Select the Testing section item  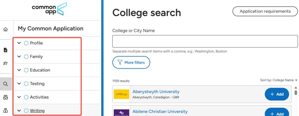[x=37, y=84]
